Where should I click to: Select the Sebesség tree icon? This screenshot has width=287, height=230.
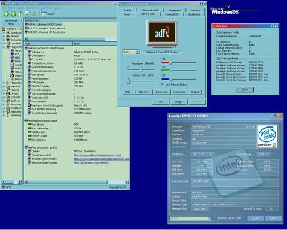pyautogui.click(x=8, y=115)
